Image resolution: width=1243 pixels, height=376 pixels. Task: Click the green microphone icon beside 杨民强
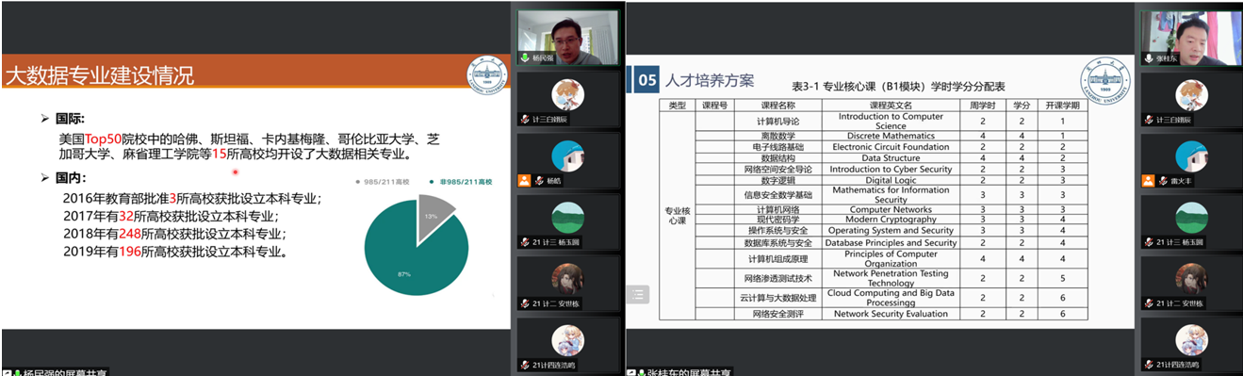point(525,57)
